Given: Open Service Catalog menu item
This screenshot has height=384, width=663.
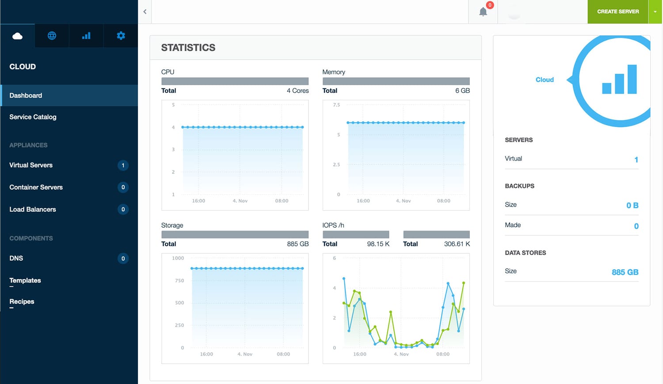Looking at the screenshot, I should pyautogui.click(x=33, y=117).
